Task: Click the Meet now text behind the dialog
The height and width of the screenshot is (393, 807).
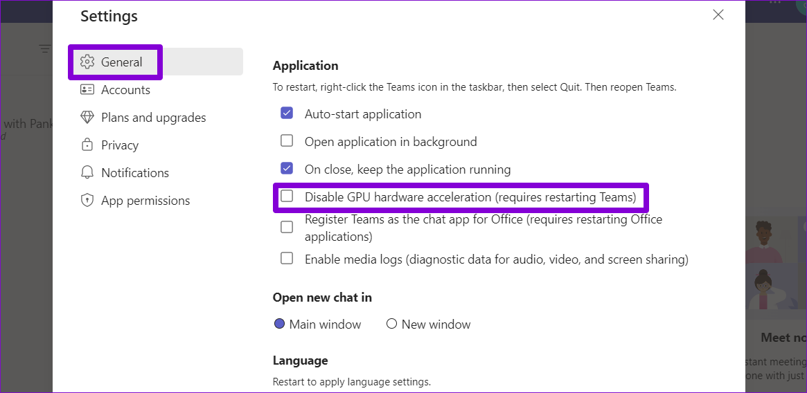Action: 783,338
